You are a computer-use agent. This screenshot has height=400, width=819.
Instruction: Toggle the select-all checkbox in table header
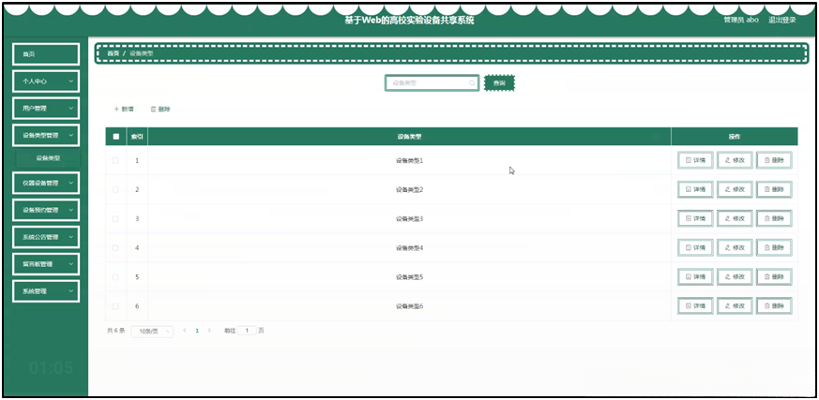click(x=116, y=137)
